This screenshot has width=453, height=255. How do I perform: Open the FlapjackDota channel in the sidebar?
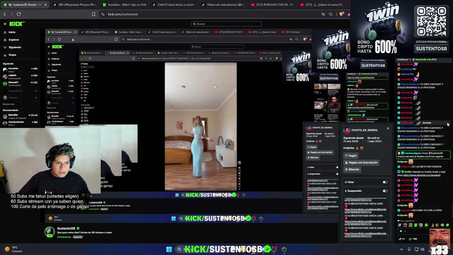coord(20,91)
